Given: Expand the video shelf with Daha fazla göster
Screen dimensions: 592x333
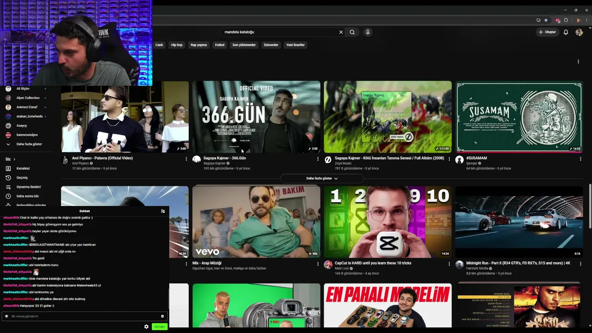Looking at the screenshot, I should 322,179.
